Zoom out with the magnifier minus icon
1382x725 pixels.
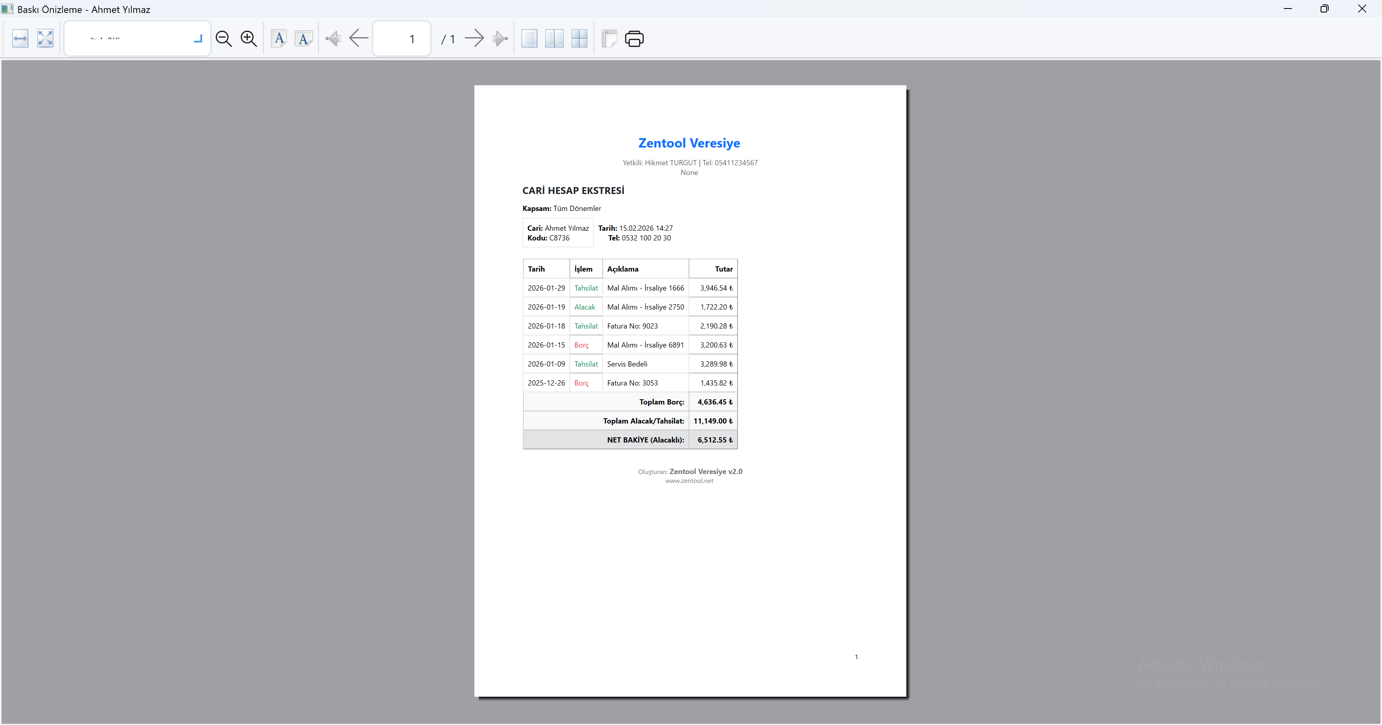pos(224,39)
